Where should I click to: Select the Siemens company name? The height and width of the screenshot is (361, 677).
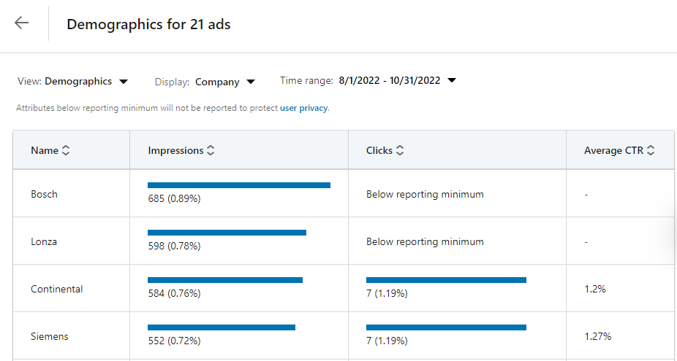[x=49, y=336]
